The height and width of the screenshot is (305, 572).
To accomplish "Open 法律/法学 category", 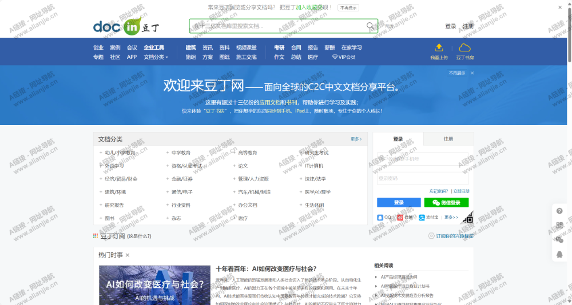I will click(x=315, y=179).
